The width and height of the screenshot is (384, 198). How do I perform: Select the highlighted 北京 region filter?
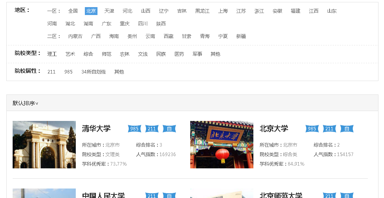(x=91, y=11)
